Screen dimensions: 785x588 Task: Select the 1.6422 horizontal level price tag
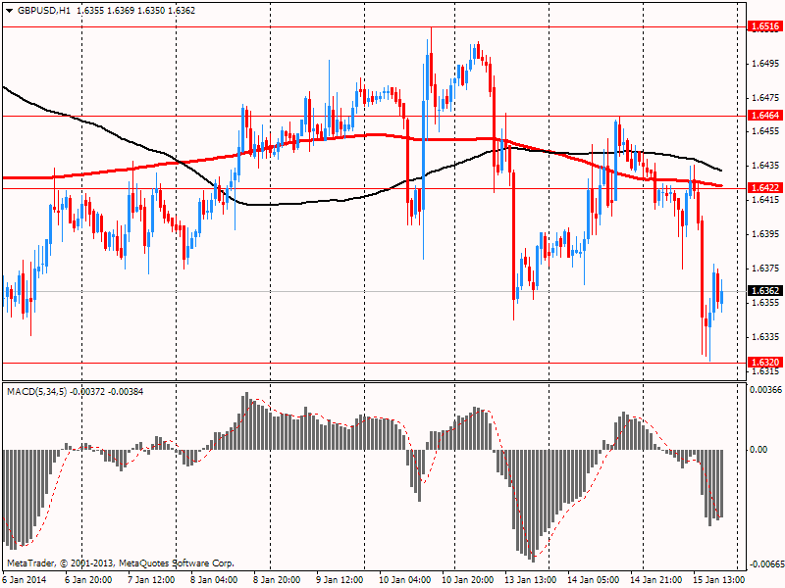point(765,188)
